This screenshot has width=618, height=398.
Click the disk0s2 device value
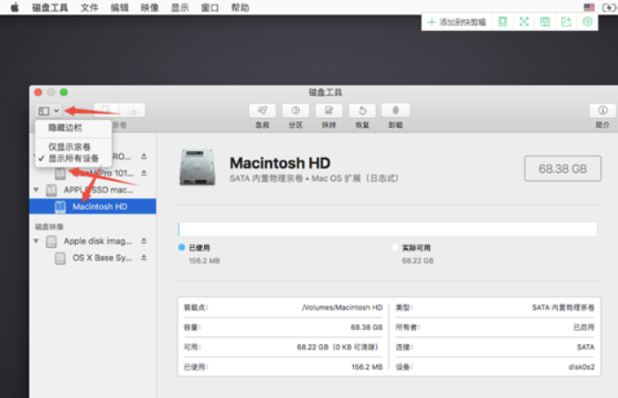(581, 367)
